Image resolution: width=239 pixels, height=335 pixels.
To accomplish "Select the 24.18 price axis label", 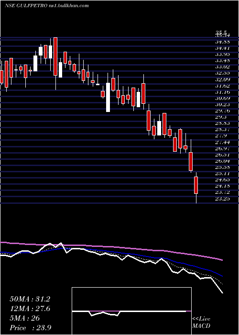I will coord(222,186).
